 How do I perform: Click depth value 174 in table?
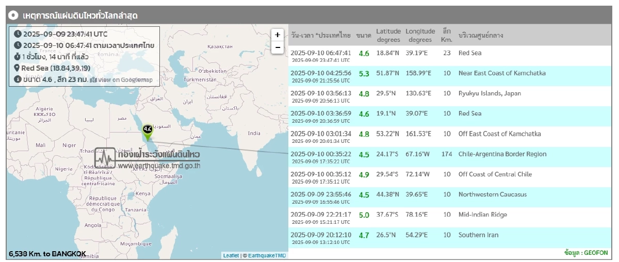pyautogui.click(x=447, y=154)
